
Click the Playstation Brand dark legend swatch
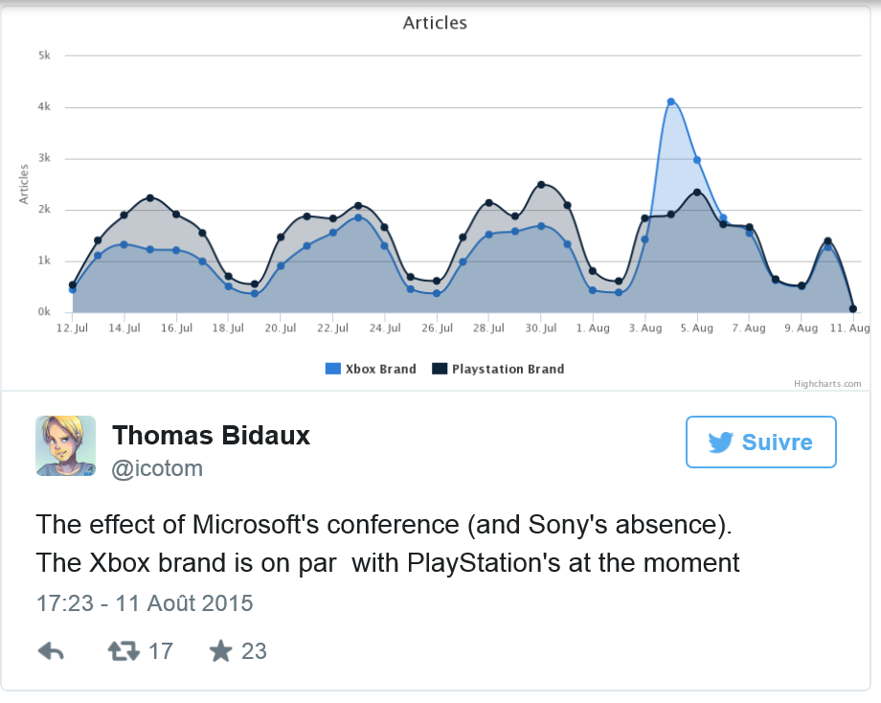[440, 369]
